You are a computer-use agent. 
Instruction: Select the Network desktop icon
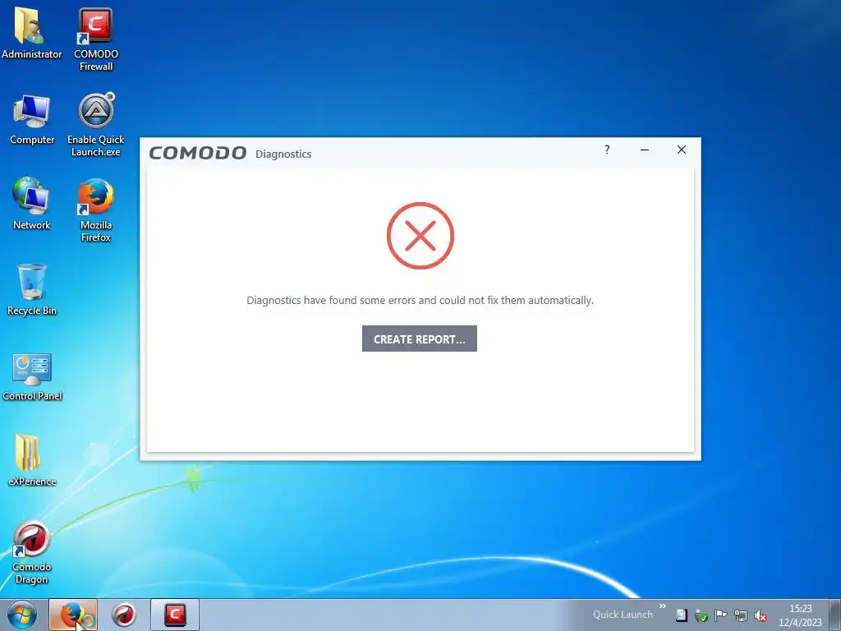(32, 204)
